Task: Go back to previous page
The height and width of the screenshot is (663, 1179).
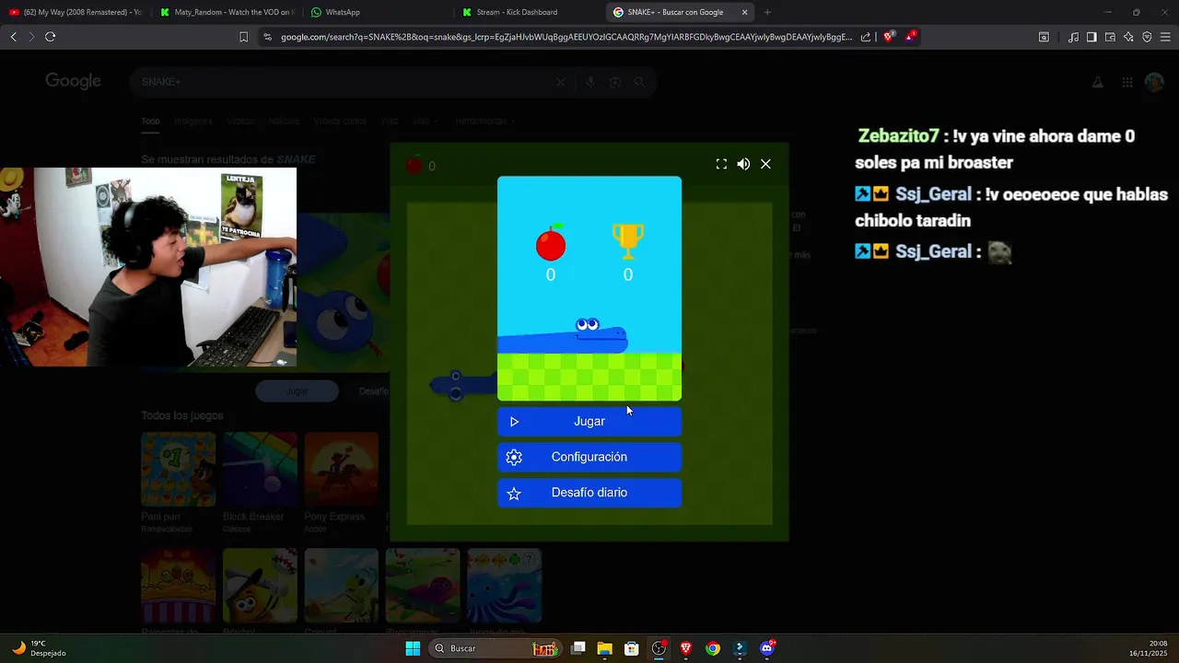Action: [x=13, y=37]
